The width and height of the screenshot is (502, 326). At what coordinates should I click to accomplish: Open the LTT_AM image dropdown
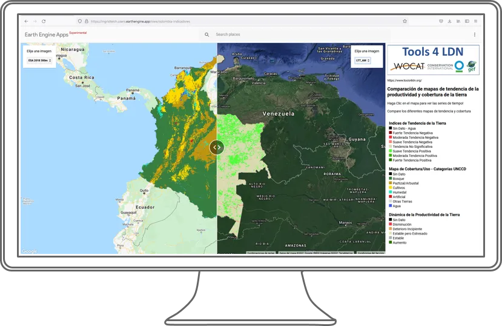[363, 61]
